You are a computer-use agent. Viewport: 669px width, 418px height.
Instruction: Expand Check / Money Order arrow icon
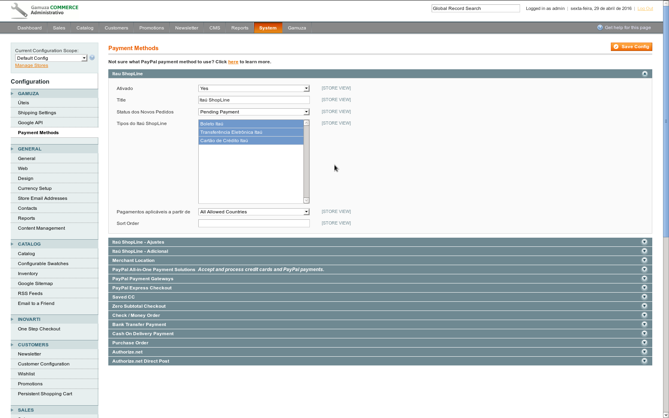pos(644,315)
